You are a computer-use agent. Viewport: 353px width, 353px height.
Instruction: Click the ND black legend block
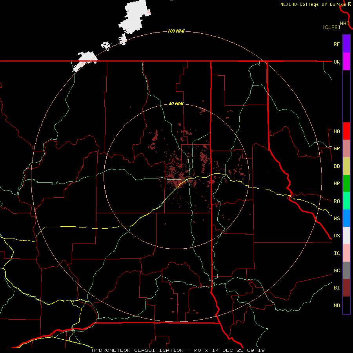tap(346, 305)
